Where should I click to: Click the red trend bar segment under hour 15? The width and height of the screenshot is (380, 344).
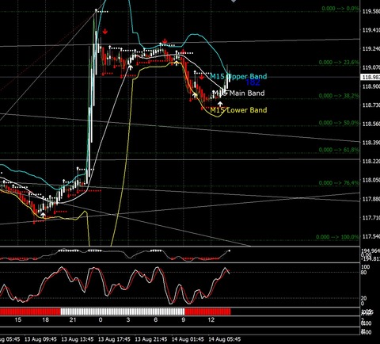point(30,312)
